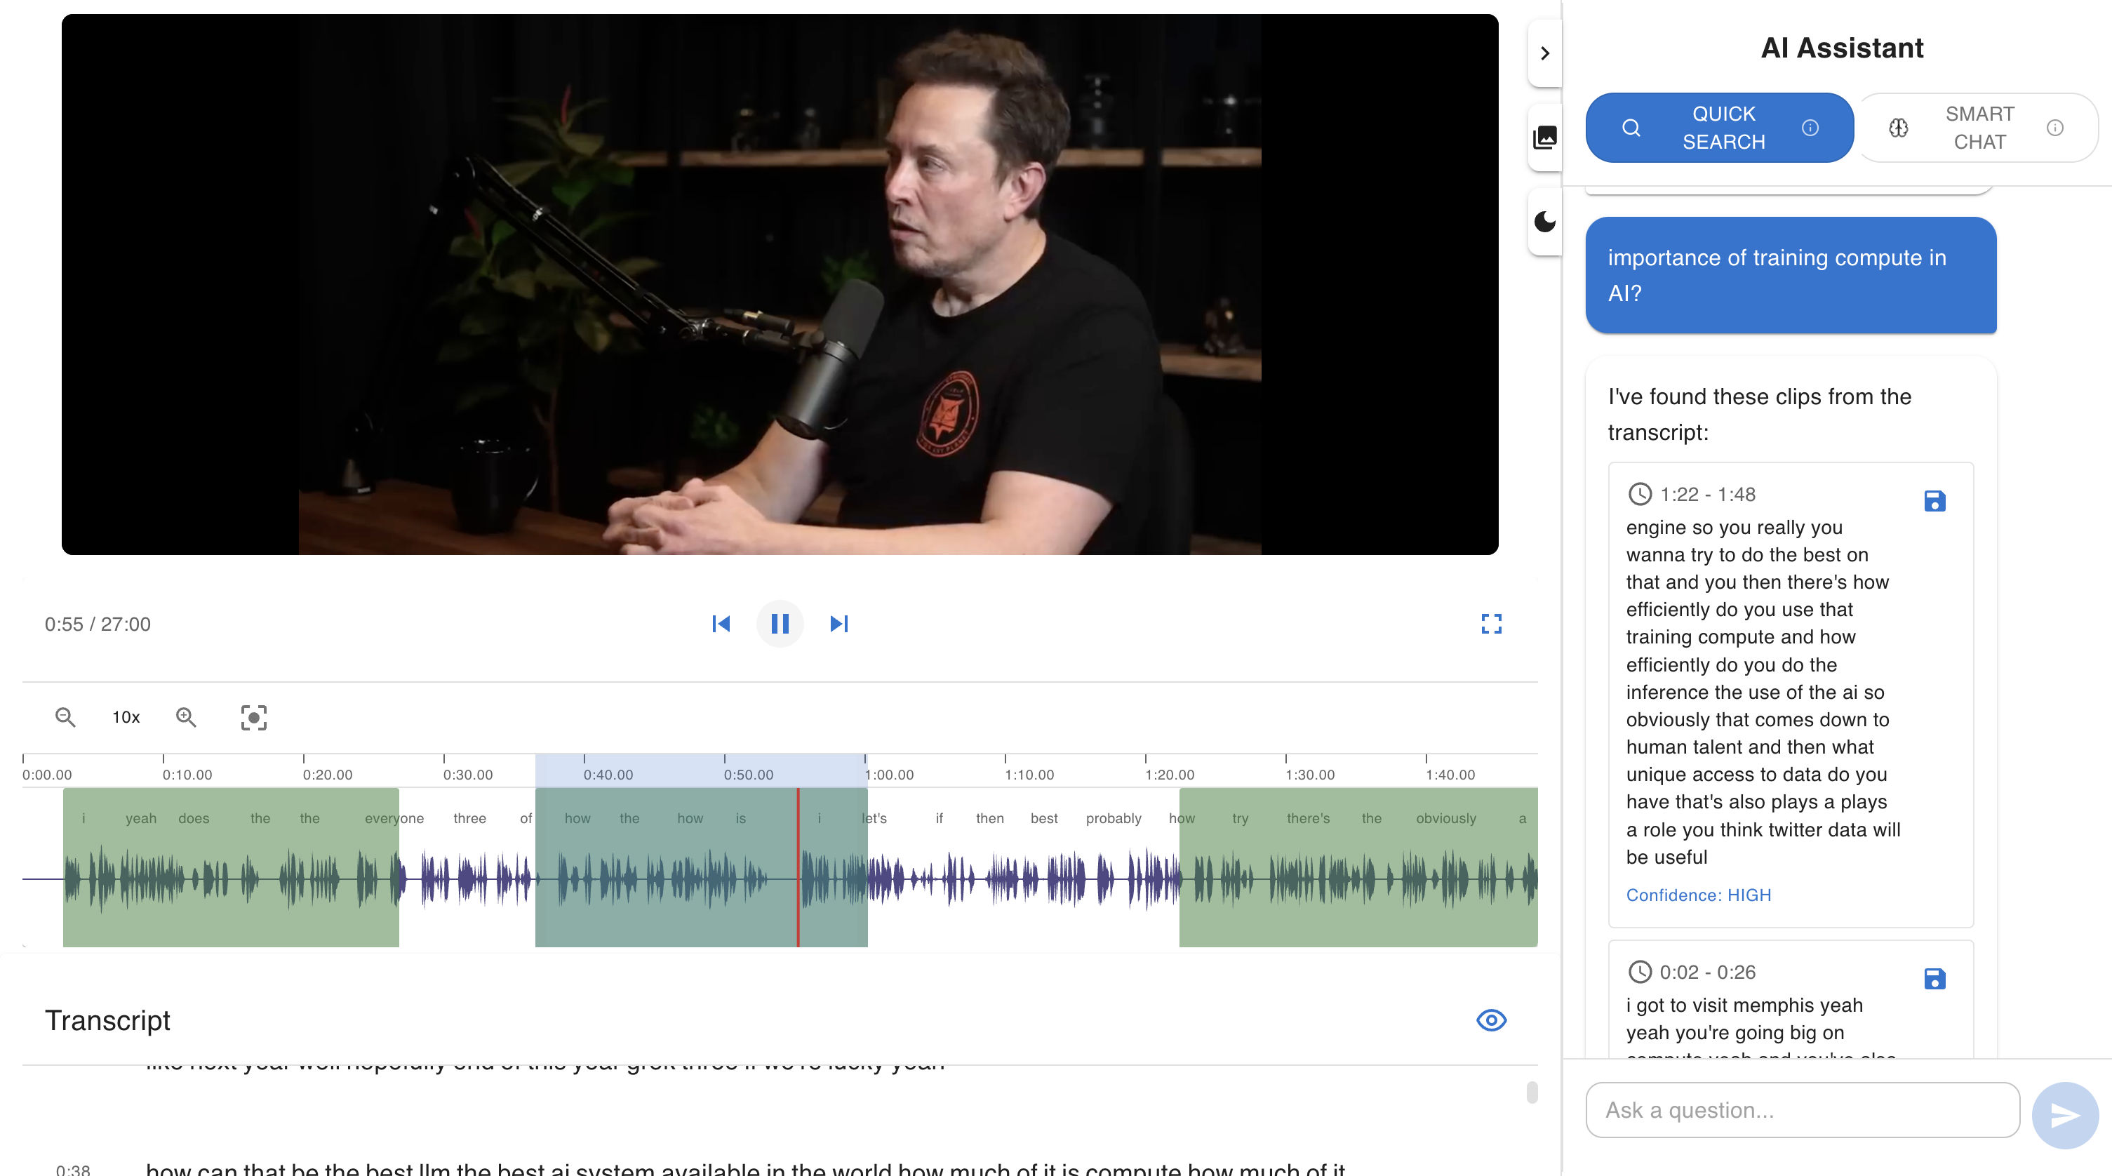
Task: Toggle dark mode with moon icon
Action: pos(1544,222)
